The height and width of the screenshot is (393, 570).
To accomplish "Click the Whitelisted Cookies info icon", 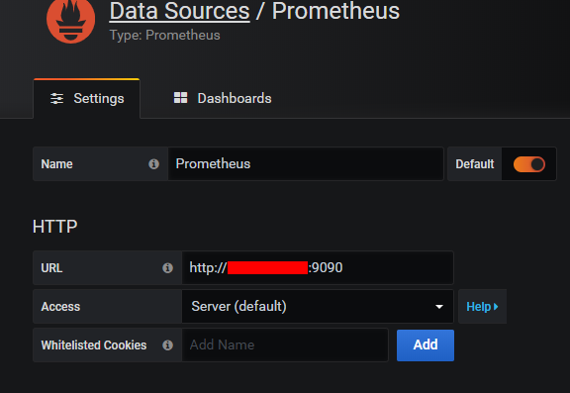I will 167,345.
